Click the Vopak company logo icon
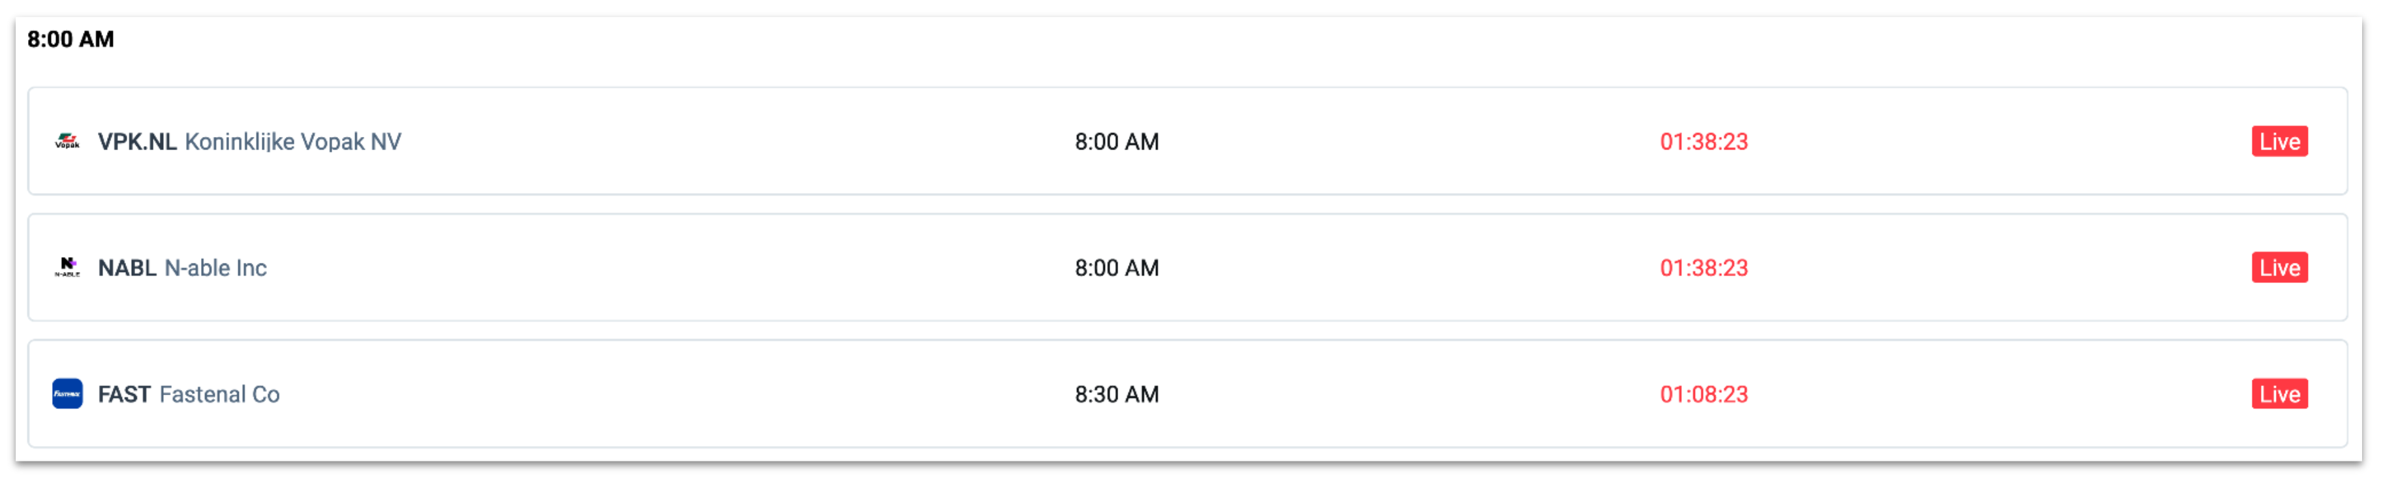This screenshot has width=2381, height=484. tap(67, 142)
